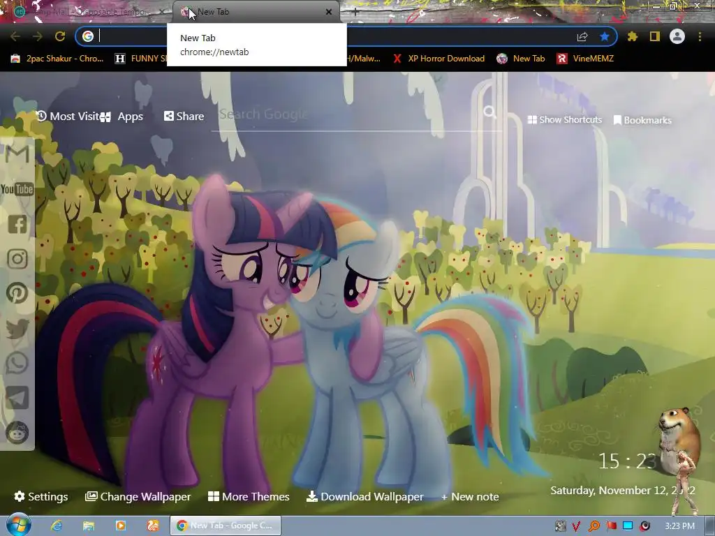Click the Saturday, November 12 date text
The image size is (715, 536).
(622, 491)
